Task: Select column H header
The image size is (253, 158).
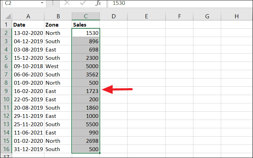Action: pos(236,16)
